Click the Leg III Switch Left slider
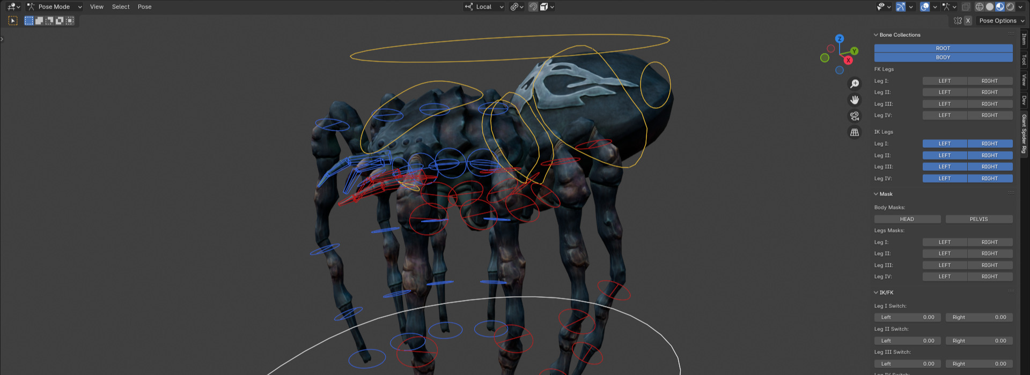Screen dimensions: 1030x375 tap(907, 364)
